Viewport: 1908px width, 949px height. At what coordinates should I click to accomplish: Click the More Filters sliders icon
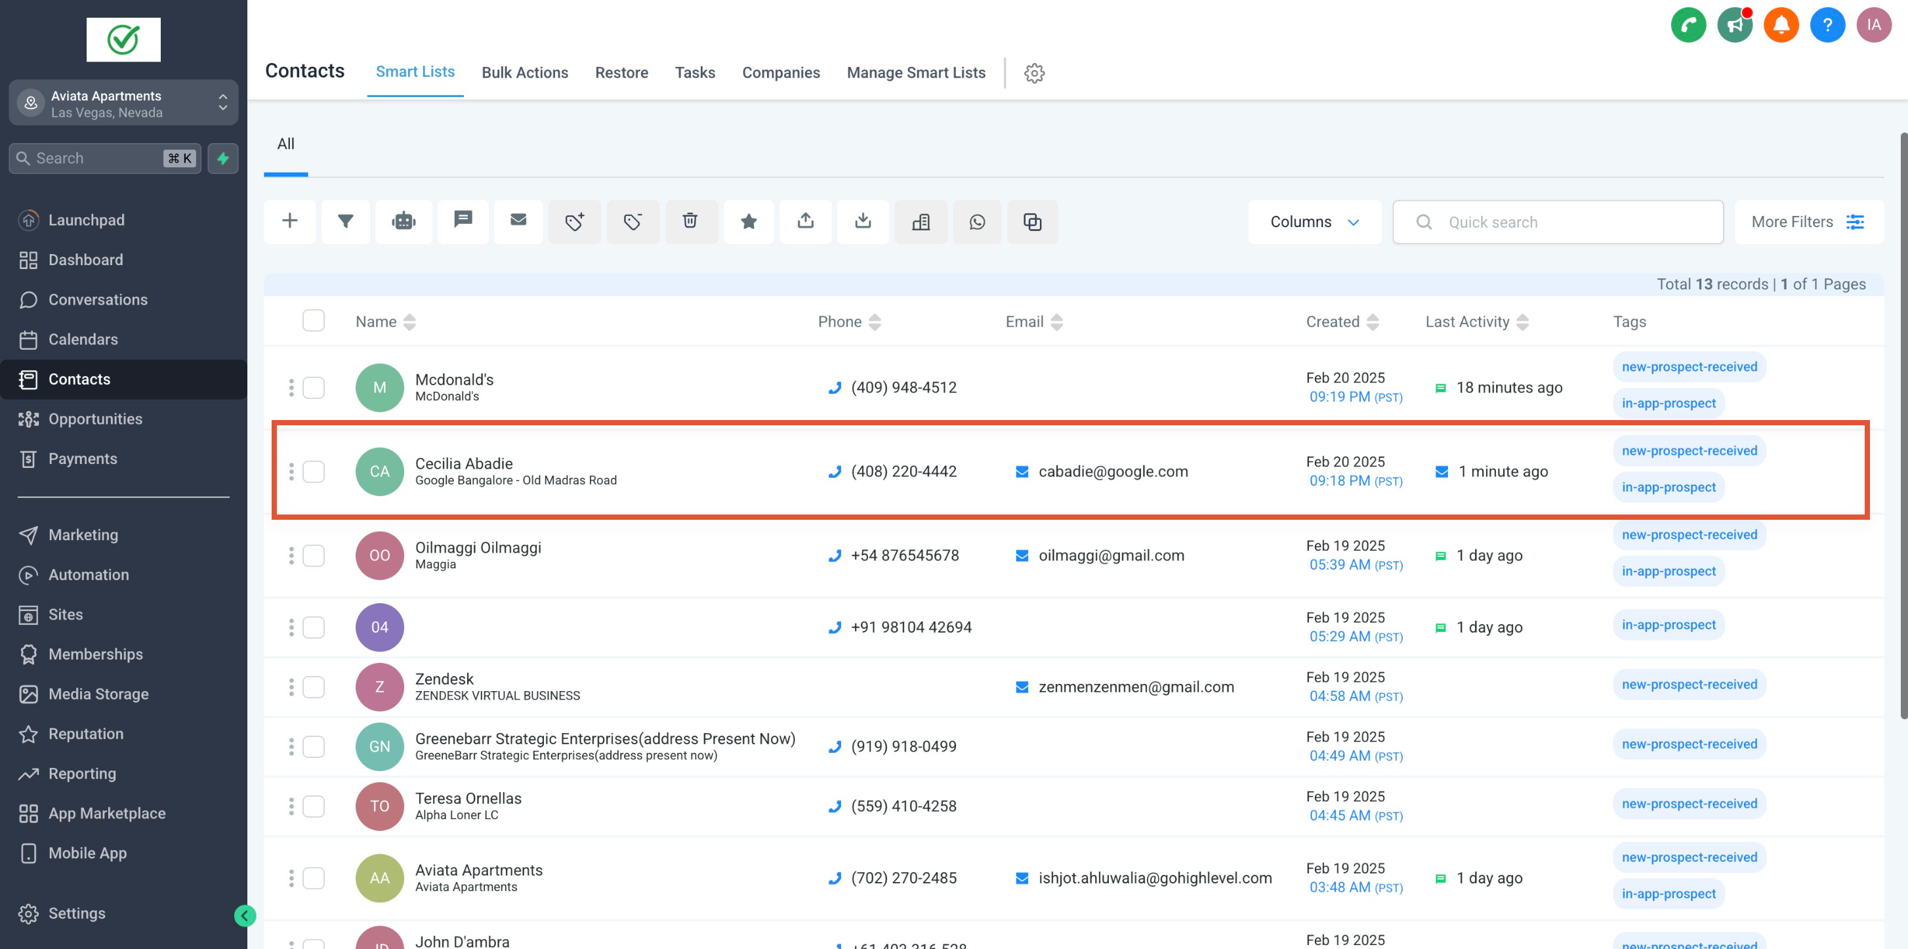click(x=1856, y=222)
